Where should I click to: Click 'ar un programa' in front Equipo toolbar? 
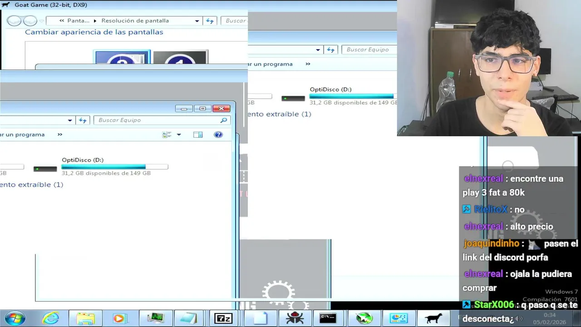22,134
